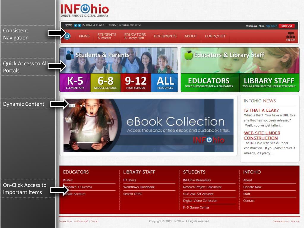Image resolution: width=304 pixels, height=228 pixels.
Task: Click Contact in bottom-left footer bar
Action: click(95, 221)
